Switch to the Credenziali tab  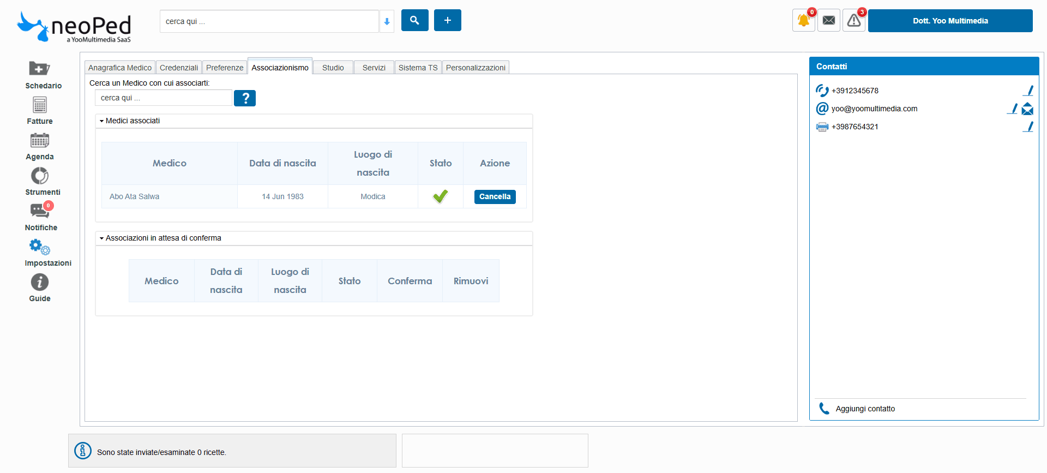[179, 68]
